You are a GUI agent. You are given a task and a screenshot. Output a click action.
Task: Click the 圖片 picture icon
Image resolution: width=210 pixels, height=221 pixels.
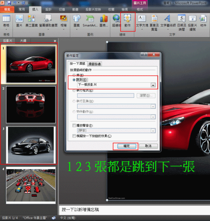coord(19,20)
